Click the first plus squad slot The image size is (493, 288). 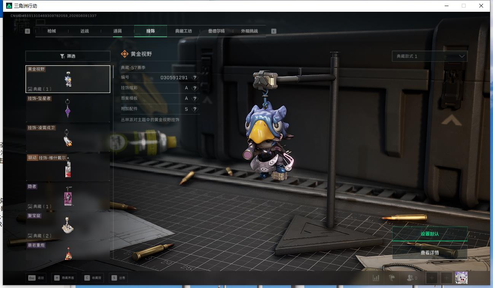(x=432, y=278)
